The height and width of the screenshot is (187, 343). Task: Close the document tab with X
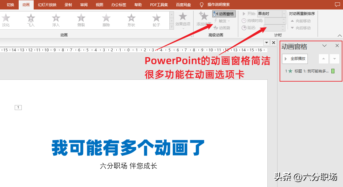274,42
